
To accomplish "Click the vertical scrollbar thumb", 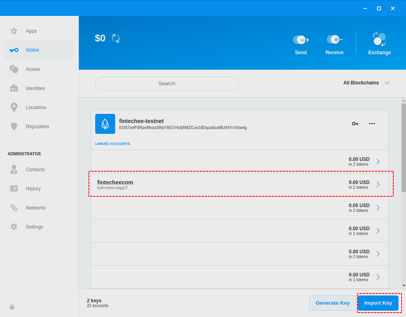I will click(x=404, y=147).
